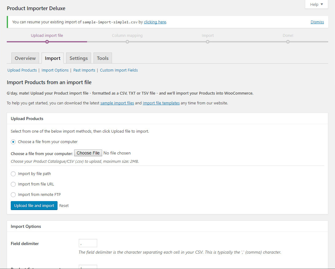Image resolution: width=335 pixels, height=269 pixels.
Task: Click the Done! step marker
Action: point(288,42)
